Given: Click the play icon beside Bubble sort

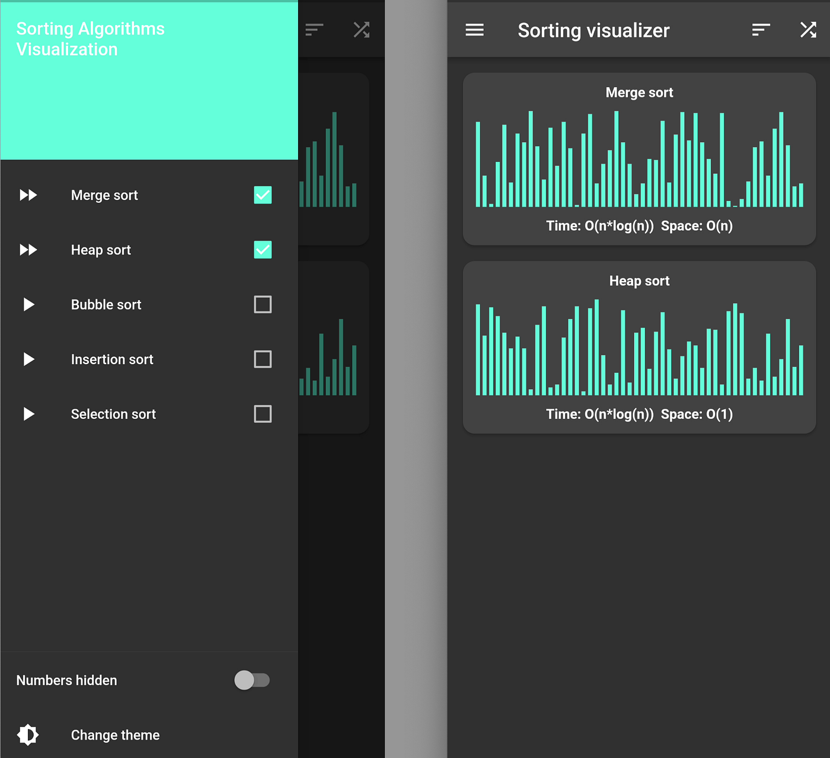Looking at the screenshot, I should pos(28,304).
